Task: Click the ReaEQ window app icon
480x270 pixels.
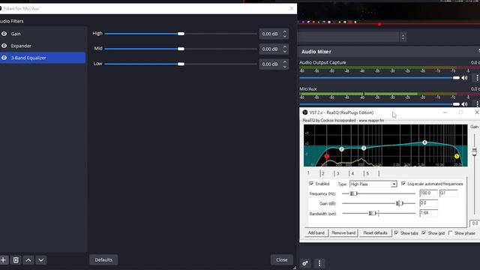Action: coord(305,112)
